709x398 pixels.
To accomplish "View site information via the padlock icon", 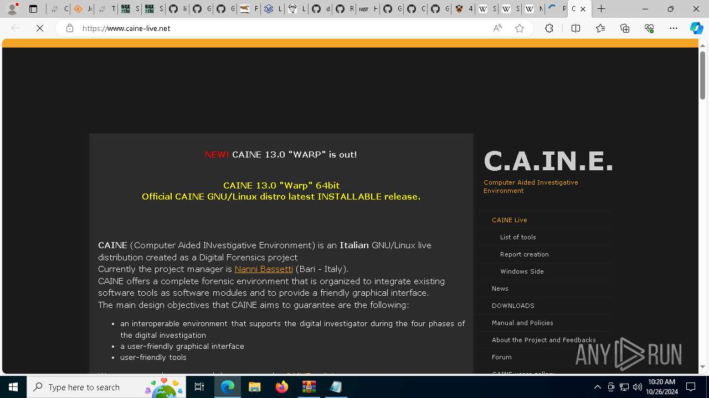I will pyautogui.click(x=69, y=28).
